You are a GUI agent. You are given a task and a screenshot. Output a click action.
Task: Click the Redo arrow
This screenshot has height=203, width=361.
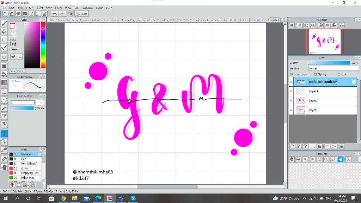point(62,14)
